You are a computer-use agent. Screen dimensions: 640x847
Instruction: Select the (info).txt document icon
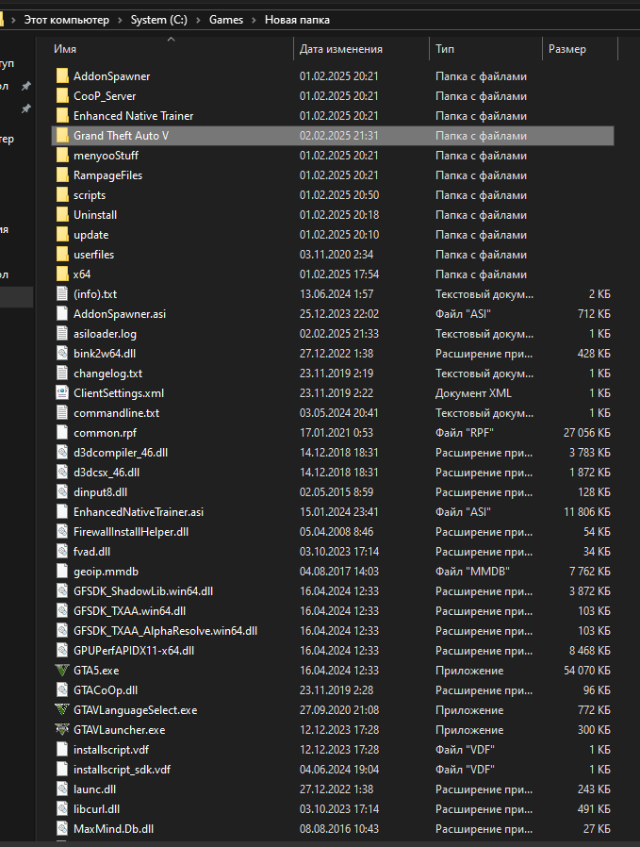62,294
